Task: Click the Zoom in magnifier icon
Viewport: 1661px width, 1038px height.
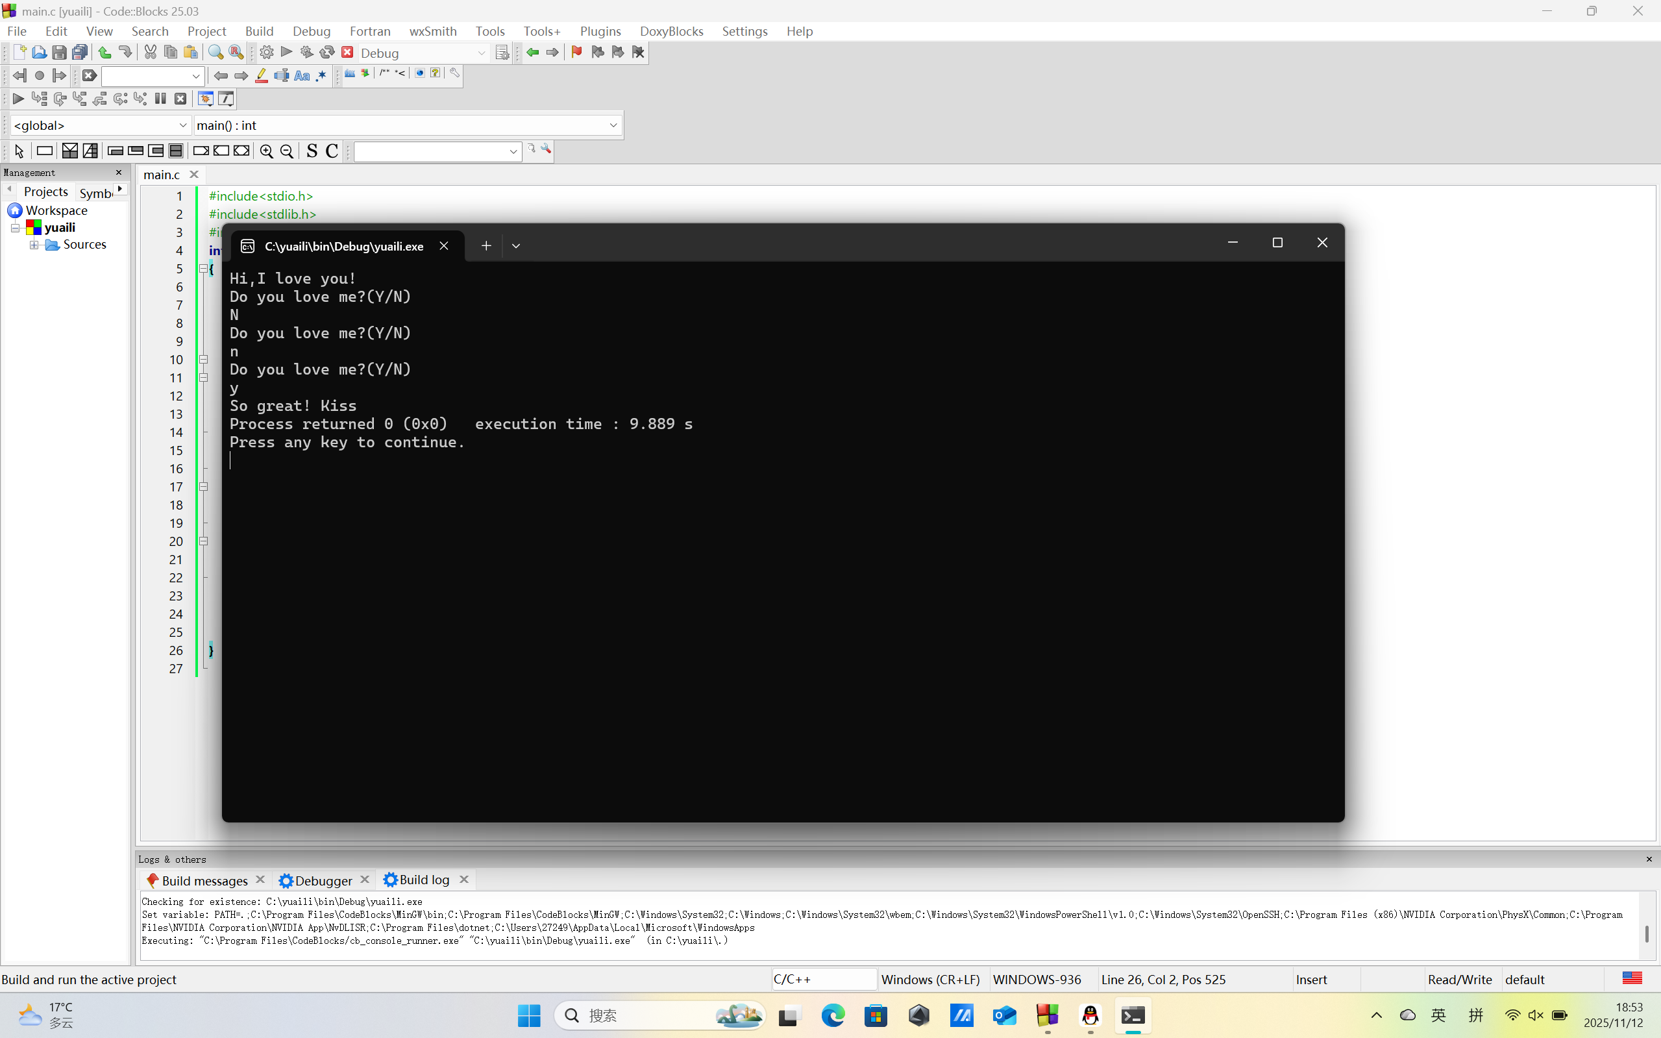Action: point(266,152)
